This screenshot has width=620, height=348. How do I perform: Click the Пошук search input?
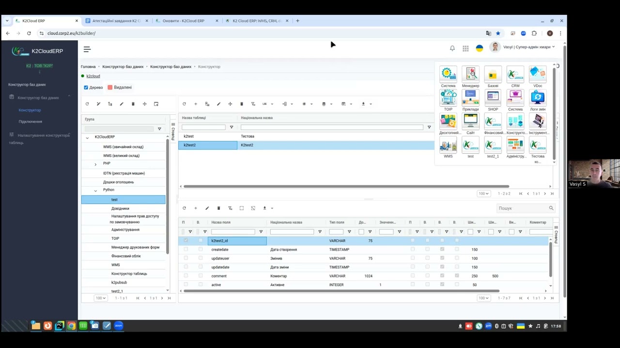tap(522, 208)
